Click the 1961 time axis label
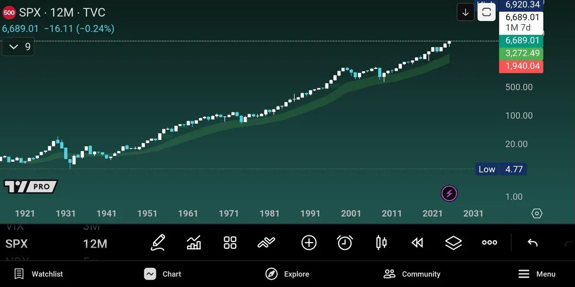Screen dimensions: 575x287 click(x=188, y=214)
